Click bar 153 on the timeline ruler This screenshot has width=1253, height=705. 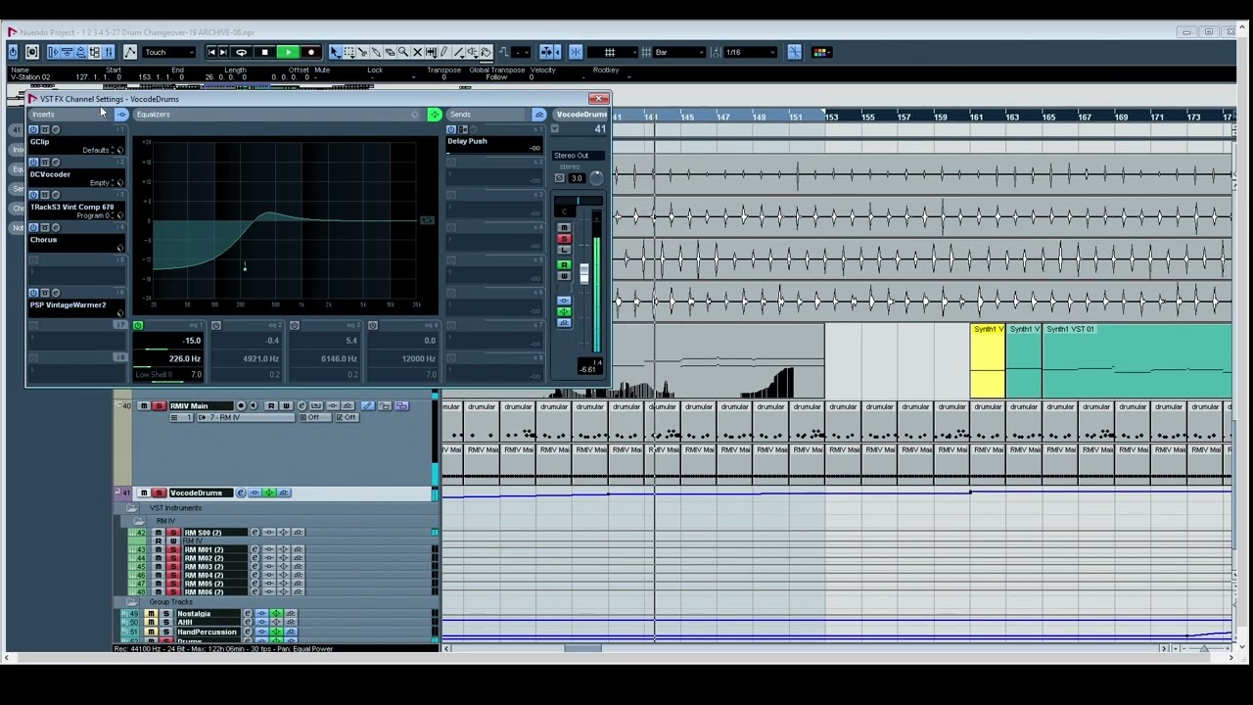(x=831, y=117)
